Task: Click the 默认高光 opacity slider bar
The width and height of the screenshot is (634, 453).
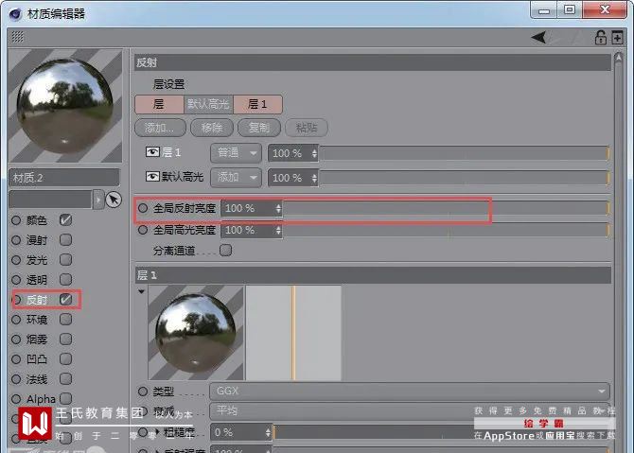Action: pyautogui.click(x=464, y=178)
